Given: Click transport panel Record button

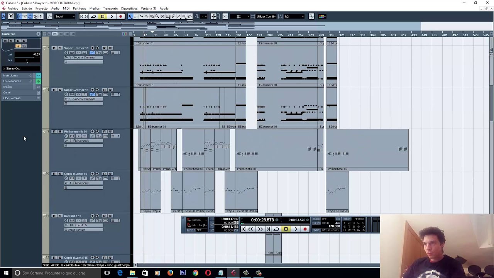Looking at the screenshot, I should pos(305,229).
